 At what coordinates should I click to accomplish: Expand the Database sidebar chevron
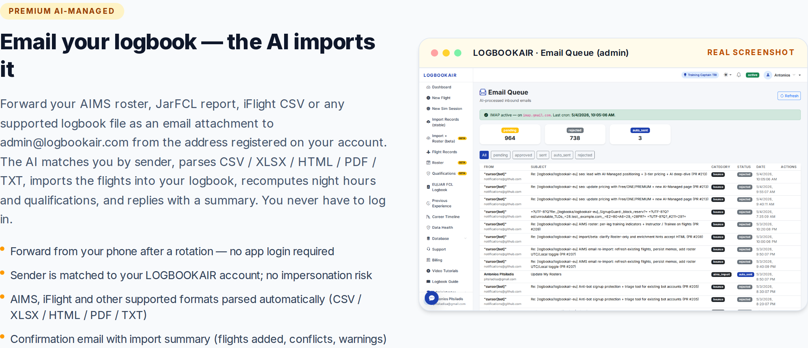click(x=465, y=239)
